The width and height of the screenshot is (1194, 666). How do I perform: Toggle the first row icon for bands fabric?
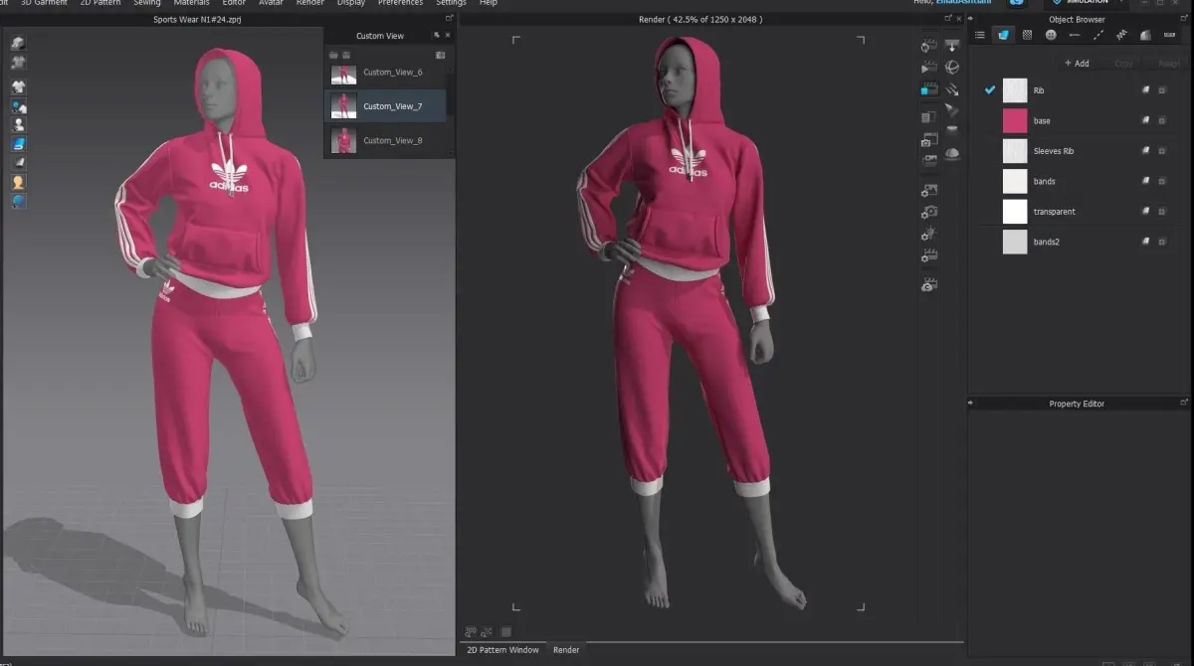[x=1145, y=181]
